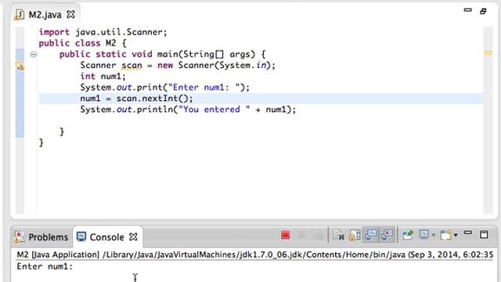Click the 'Enter num1: ' string literal in code
Image resolution: width=501 pixels, height=282 pixels.
(204, 87)
